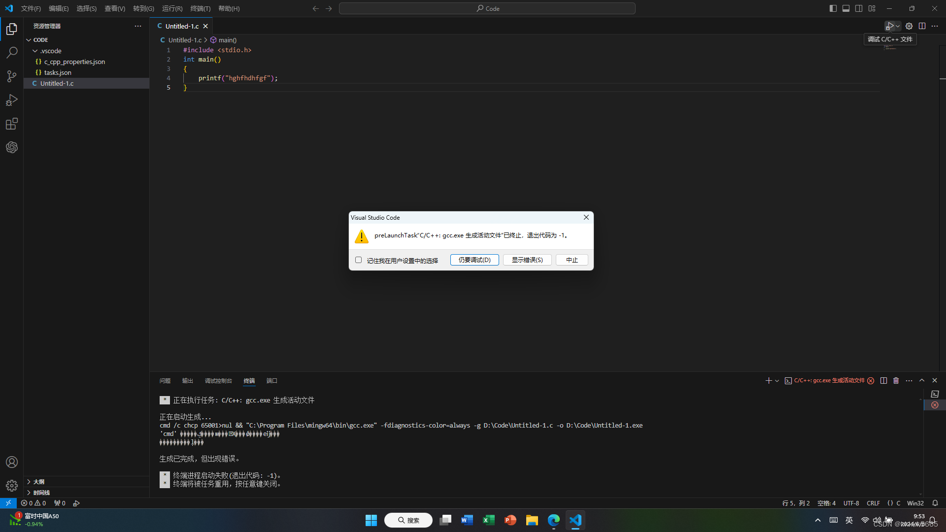Open the Run and Debug sidebar view
The width and height of the screenshot is (946, 532).
(12, 100)
